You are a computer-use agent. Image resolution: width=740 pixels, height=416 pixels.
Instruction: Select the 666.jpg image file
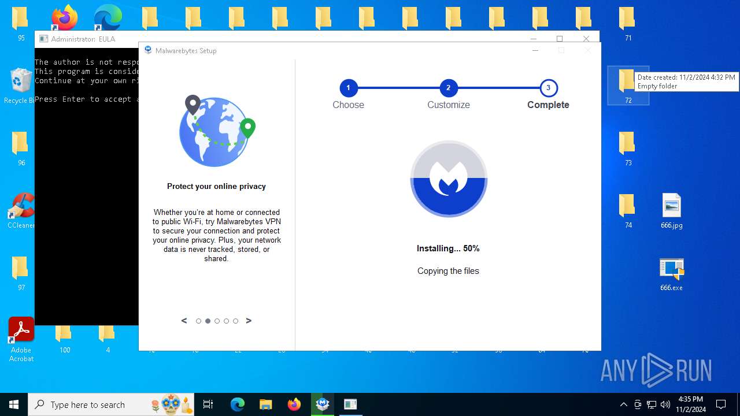[x=671, y=211]
